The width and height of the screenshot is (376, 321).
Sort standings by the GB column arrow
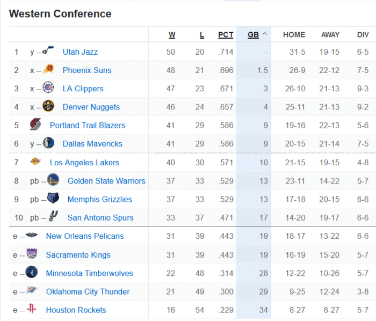(264, 35)
